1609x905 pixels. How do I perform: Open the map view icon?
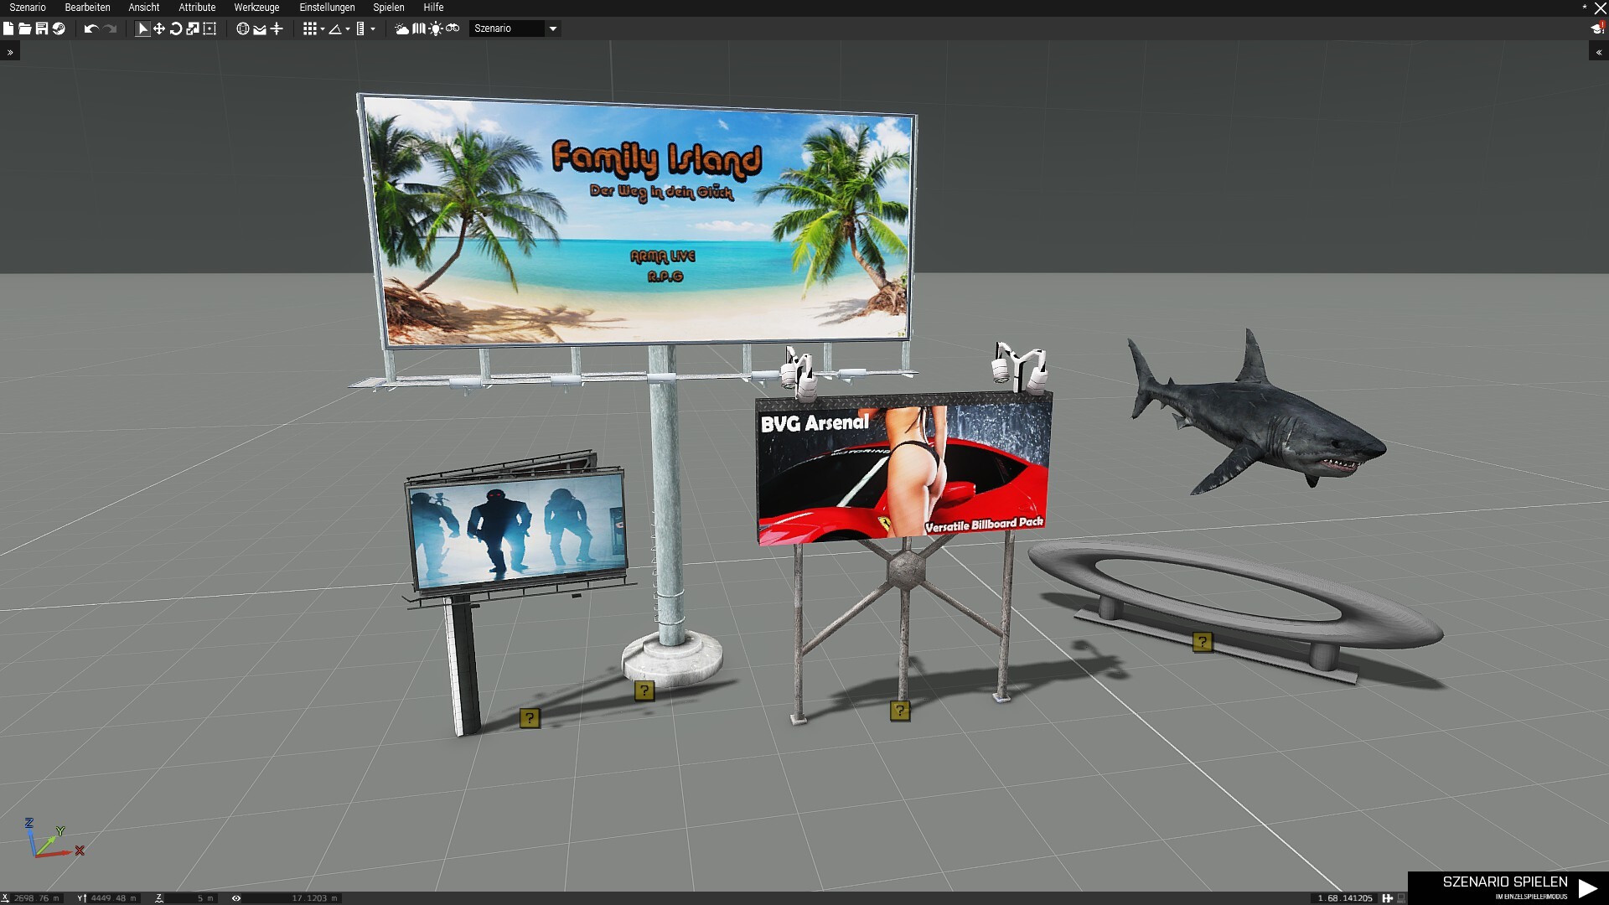pyautogui.click(x=419, y=28)
